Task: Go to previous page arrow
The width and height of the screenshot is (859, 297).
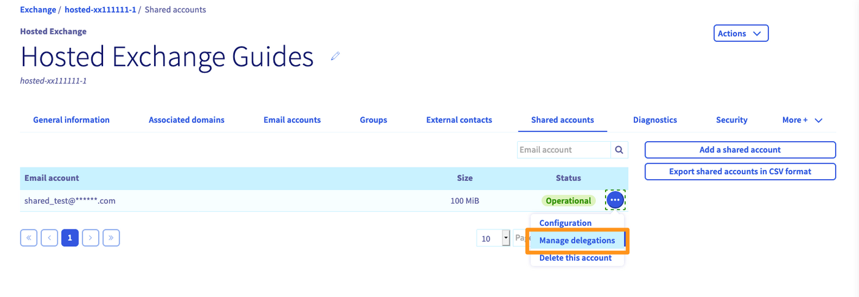Action: (50, 237)
